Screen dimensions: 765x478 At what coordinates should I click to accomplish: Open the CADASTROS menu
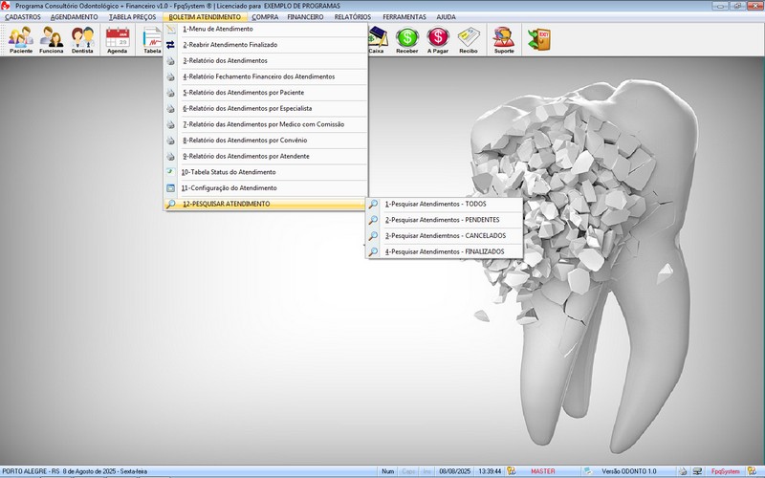click(23, 17)
